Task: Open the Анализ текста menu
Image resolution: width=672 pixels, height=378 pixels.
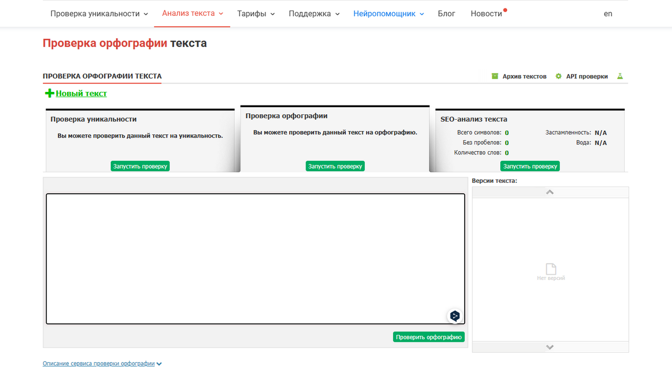Action: pyautogui.click(x=192, y=13)
